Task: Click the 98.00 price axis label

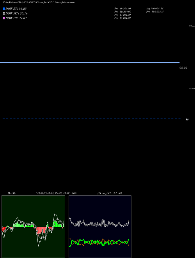Action: (183, 68)
